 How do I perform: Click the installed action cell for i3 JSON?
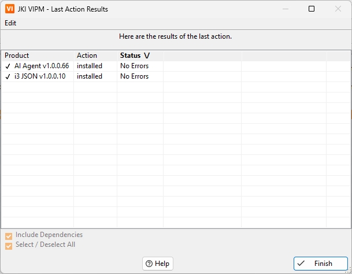point(90,76)
